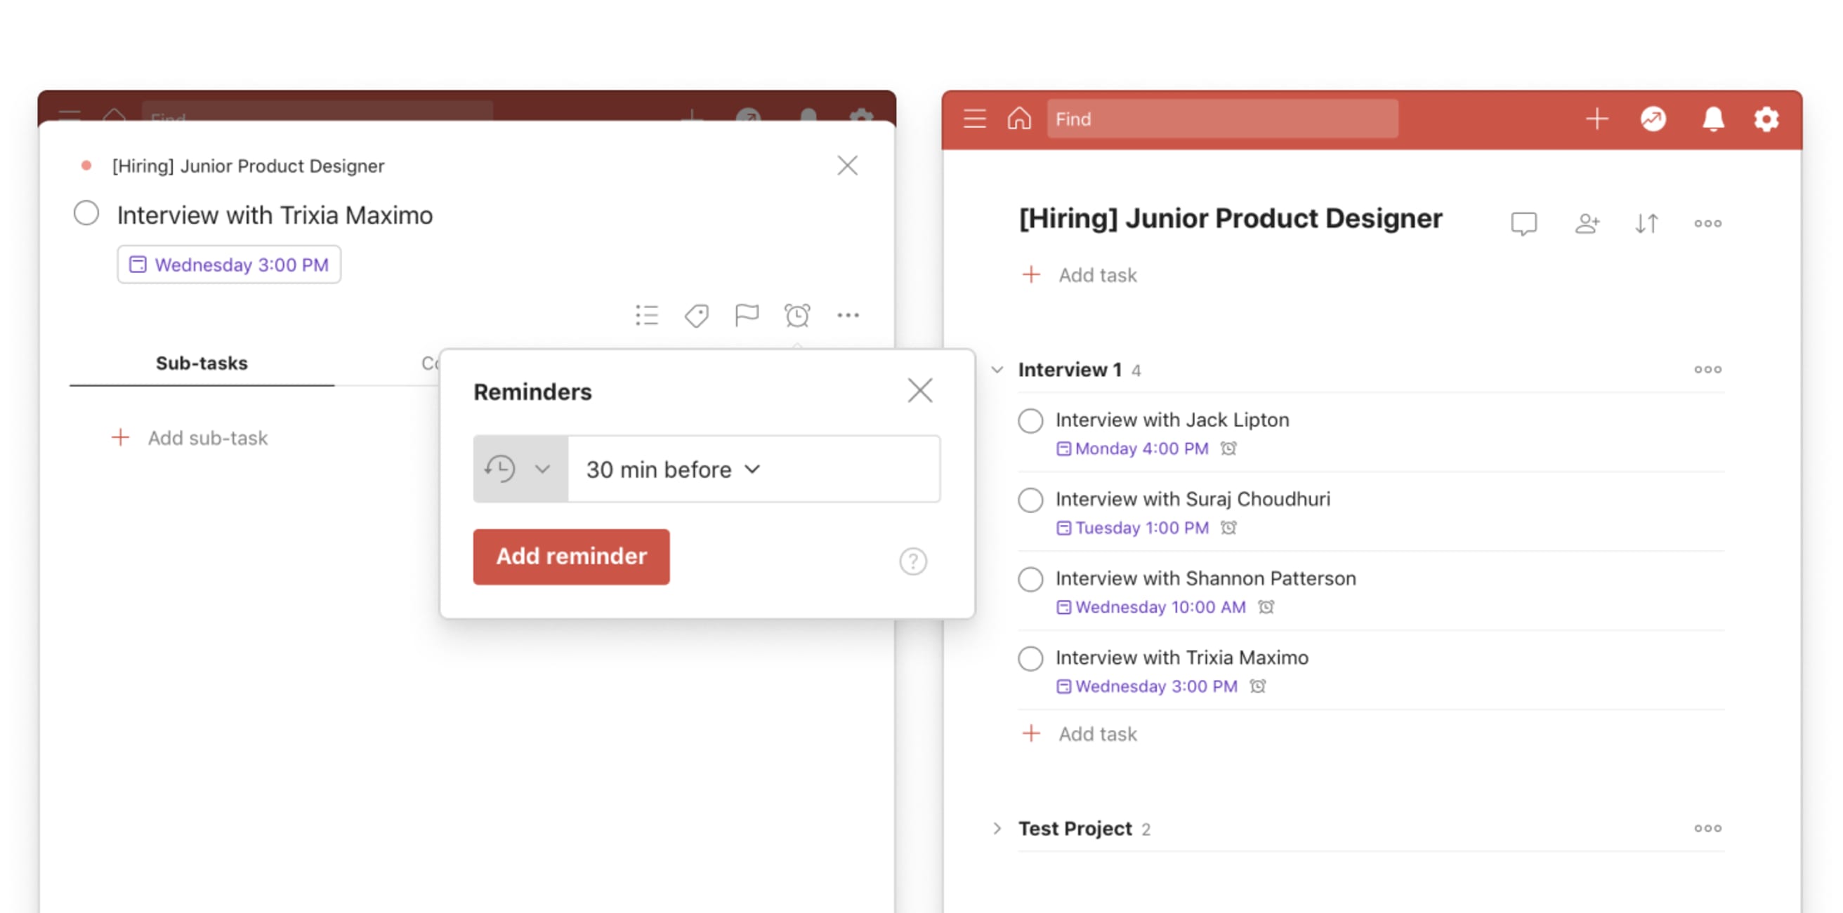Open the share collaborators icon
The image size is (1843, 913).
[1587, 222]
